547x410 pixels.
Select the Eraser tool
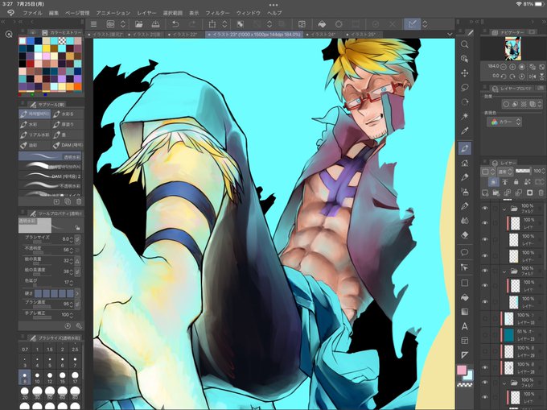click(x=464, y=235)
